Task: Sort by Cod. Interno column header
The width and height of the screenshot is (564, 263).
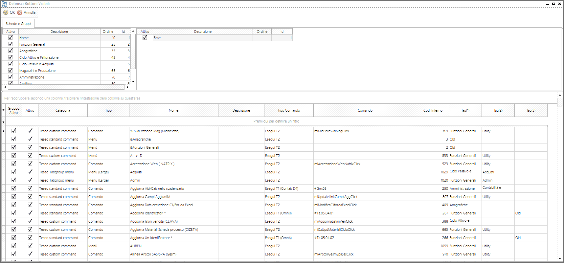Action: (x=433, y=110)
